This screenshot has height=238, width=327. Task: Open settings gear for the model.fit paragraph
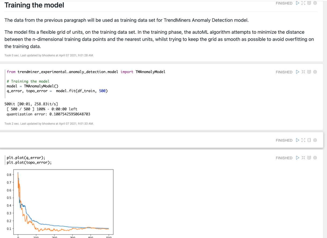(x=315, y=72)
